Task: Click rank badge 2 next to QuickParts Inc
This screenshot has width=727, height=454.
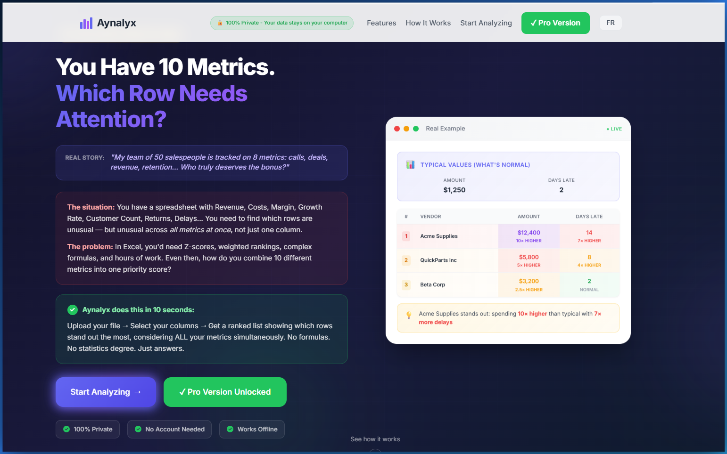Action: click(406, 260)
